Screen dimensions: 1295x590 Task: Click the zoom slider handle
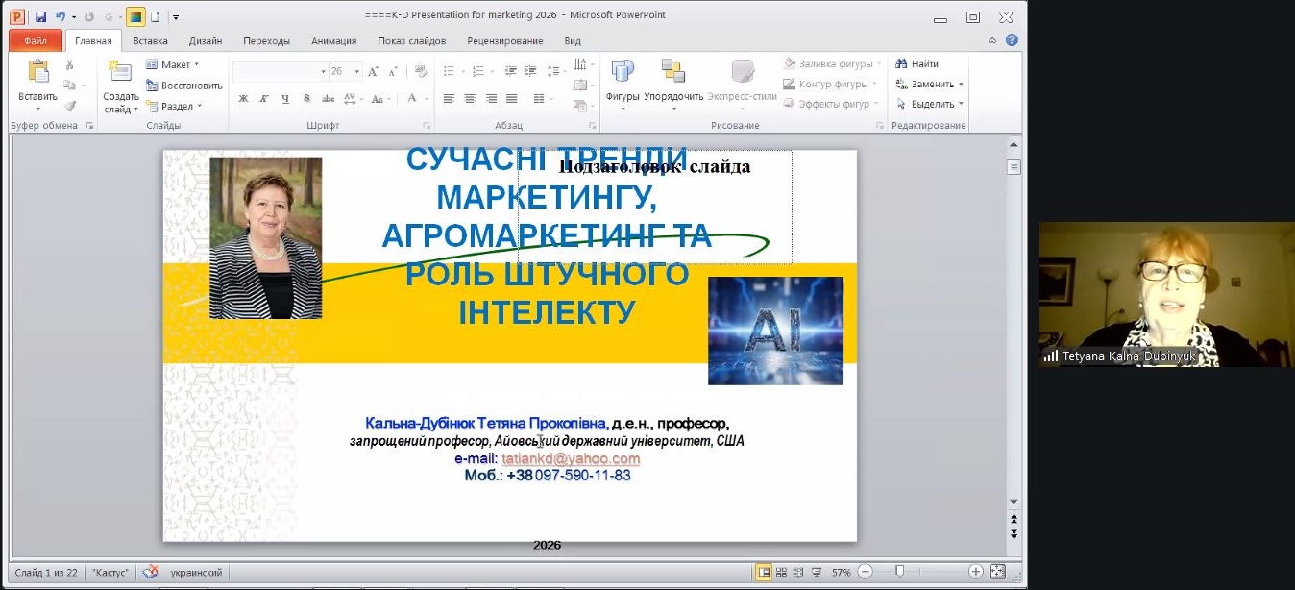[899, 572]
